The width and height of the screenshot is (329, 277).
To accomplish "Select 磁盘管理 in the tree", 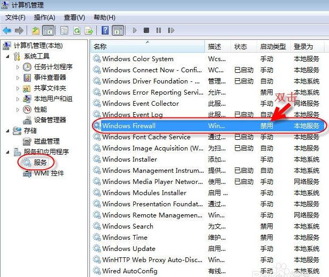I will click(47, 141).
